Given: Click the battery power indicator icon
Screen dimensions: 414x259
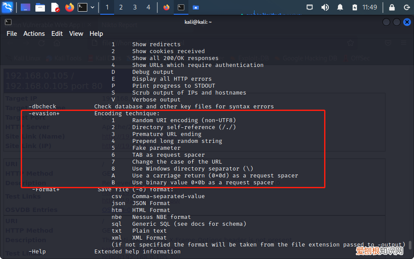Looking at the screenshot, I should coord(355,7).
